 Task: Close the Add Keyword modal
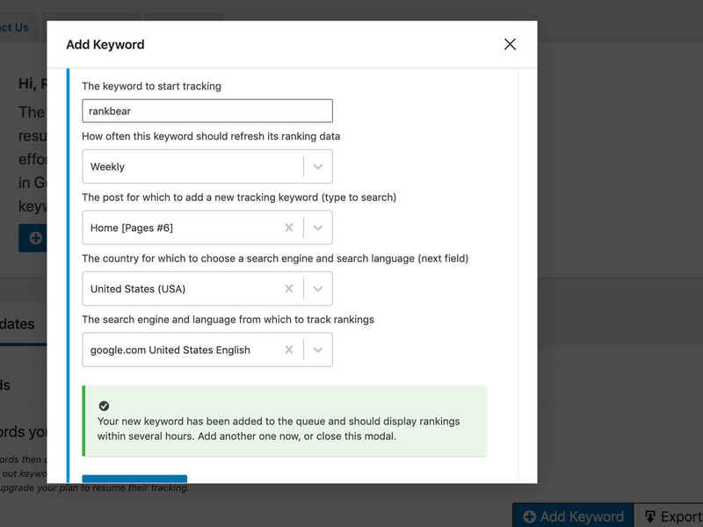click(510, 45)
